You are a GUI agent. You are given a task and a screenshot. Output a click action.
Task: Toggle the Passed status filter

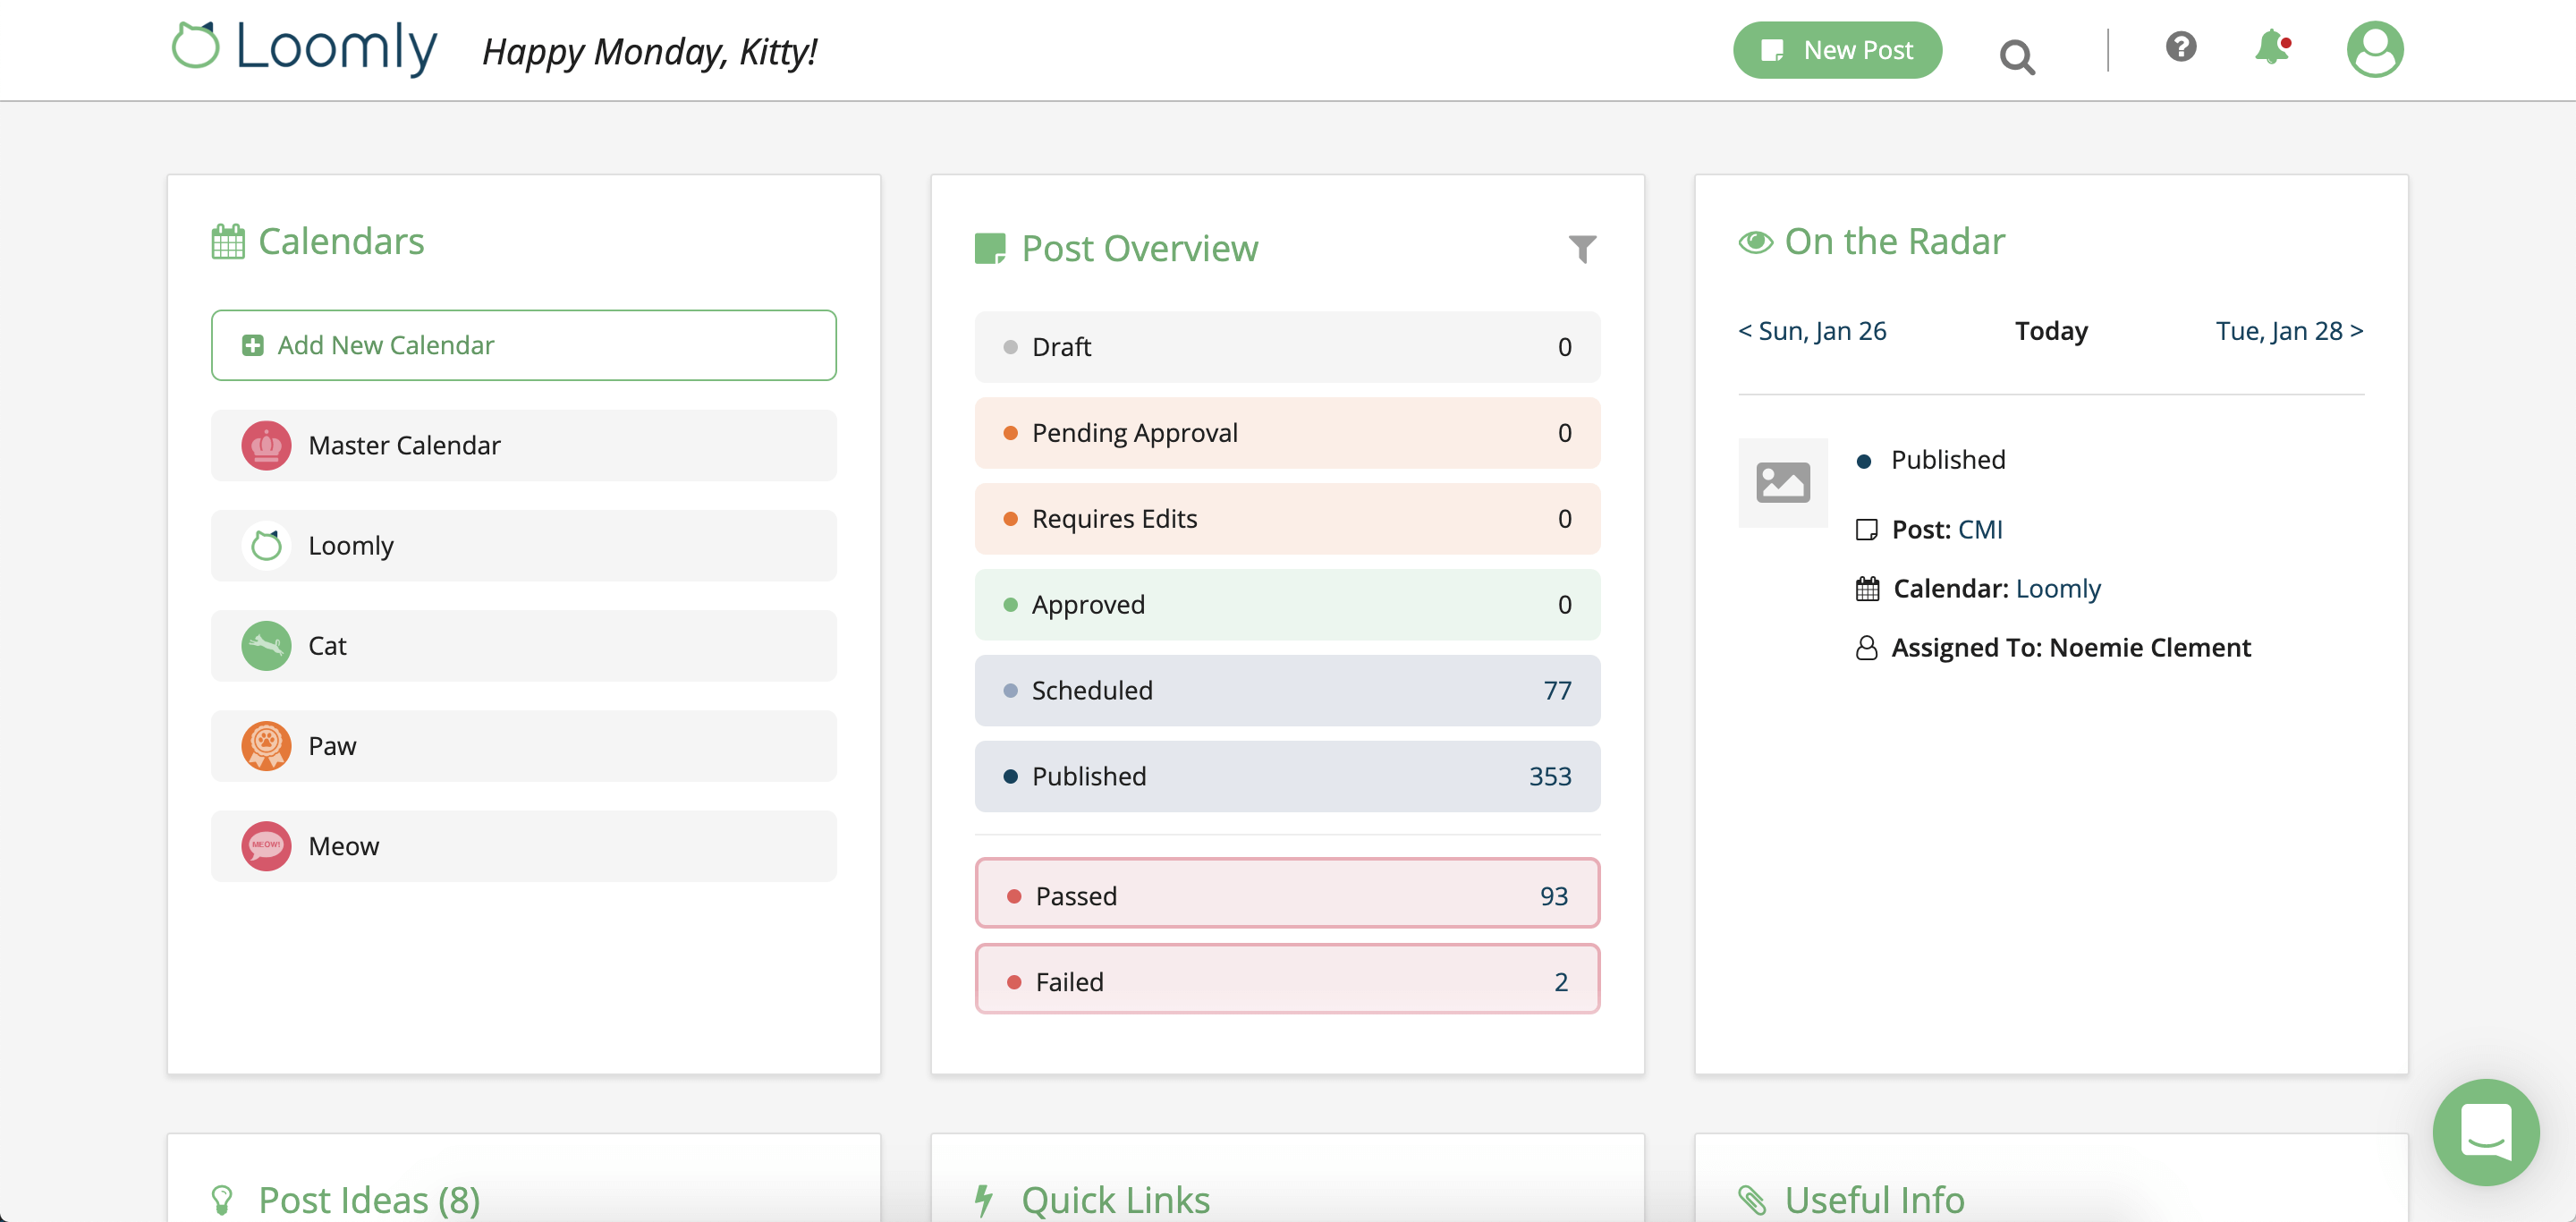(x=1287, y=893)
